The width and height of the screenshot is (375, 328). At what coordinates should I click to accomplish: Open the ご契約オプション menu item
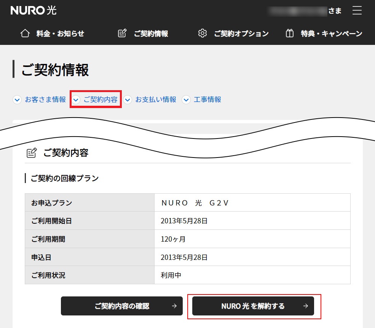241,33
